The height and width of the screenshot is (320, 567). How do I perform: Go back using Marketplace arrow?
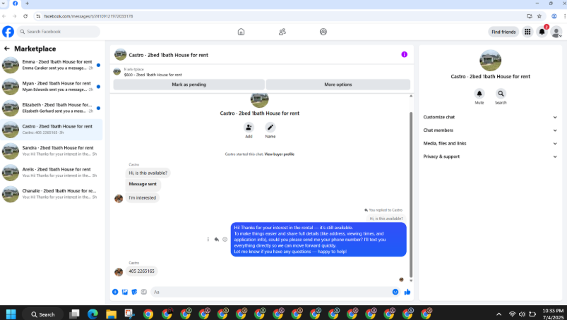[7, 49]
